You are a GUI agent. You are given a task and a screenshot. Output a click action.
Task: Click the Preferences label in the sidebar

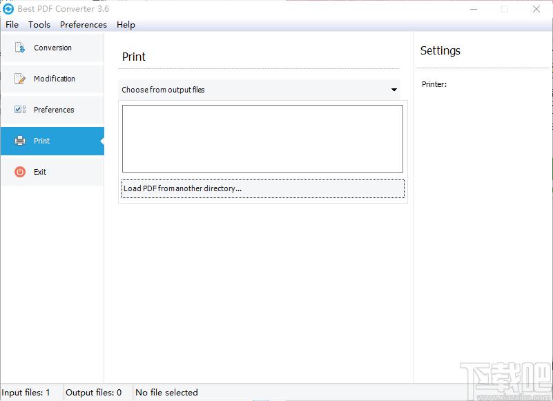point(54,110)
